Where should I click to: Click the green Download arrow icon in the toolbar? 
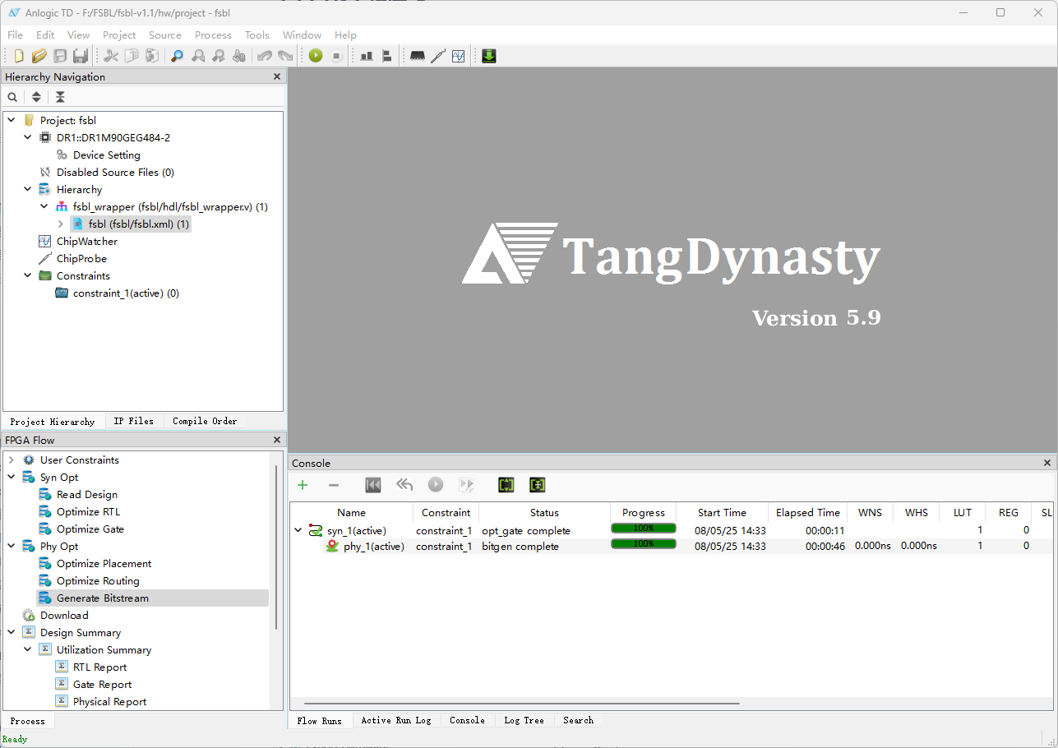click(x=489, y=56)
